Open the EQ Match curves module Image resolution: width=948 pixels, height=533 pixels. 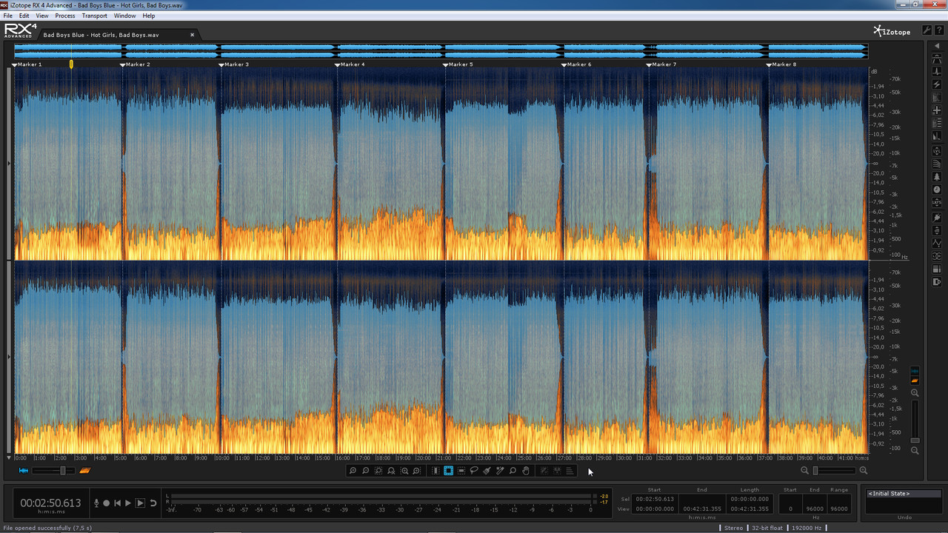click(937, 164)
